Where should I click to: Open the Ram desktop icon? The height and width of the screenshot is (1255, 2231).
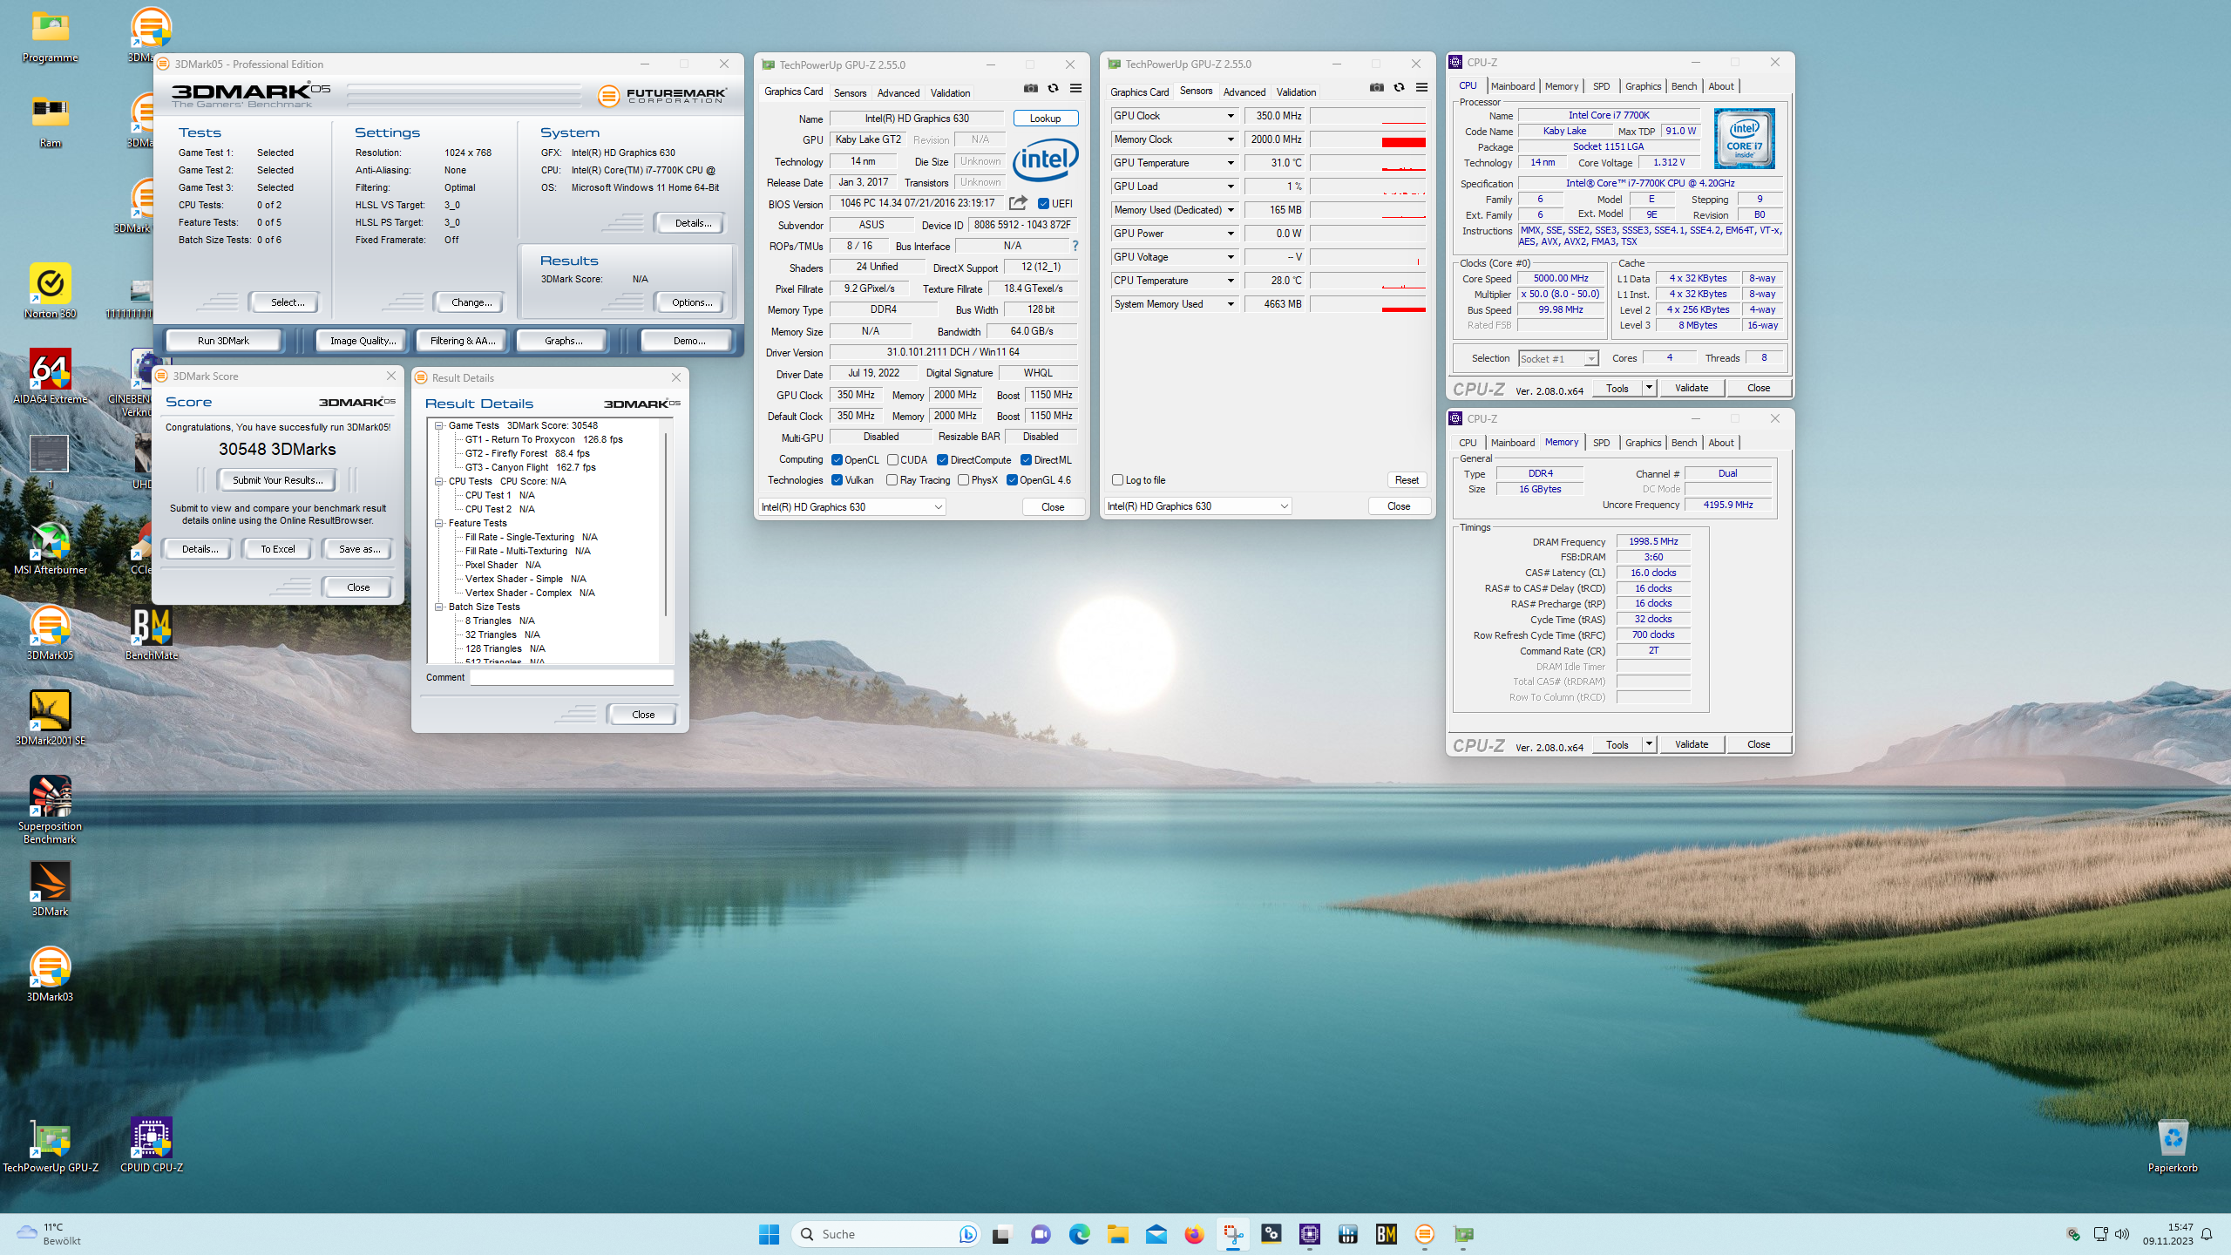(x=50, y=121)
